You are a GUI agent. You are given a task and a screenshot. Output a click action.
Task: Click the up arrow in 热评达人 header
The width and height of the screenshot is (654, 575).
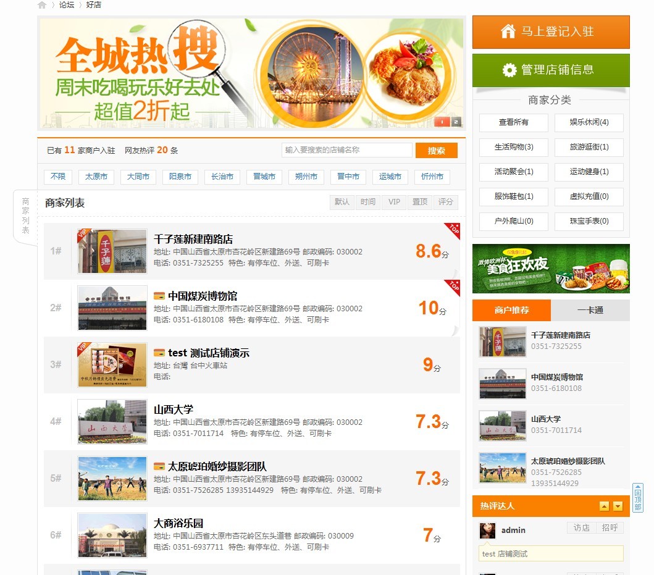pos(605,506)
